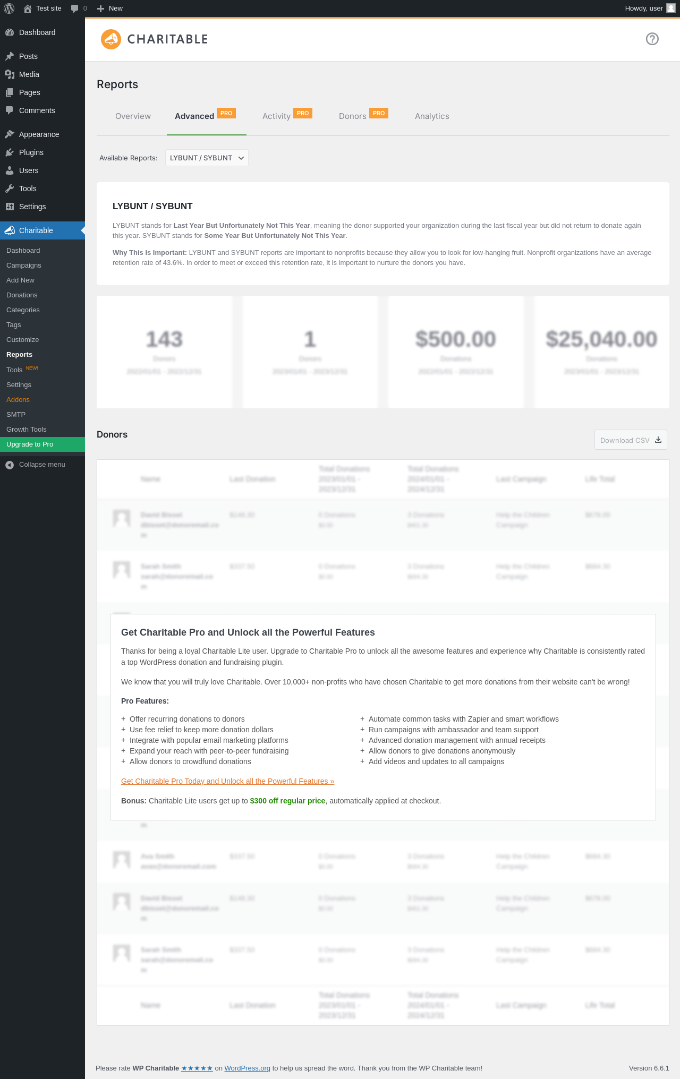Screen dimensions: 680x1079
Task: Open Charitable Customize submenu item
Action: [x=42, y=340]
